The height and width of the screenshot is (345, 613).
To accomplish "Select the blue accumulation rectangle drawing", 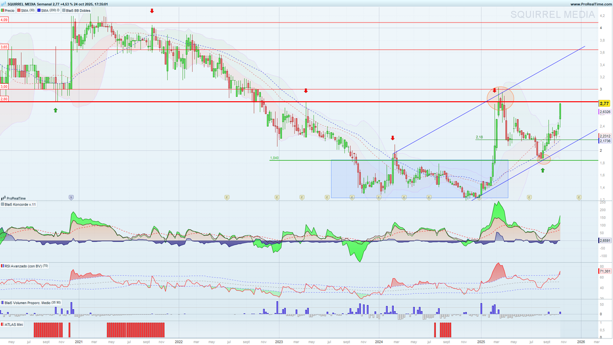I will pos(419,179).
